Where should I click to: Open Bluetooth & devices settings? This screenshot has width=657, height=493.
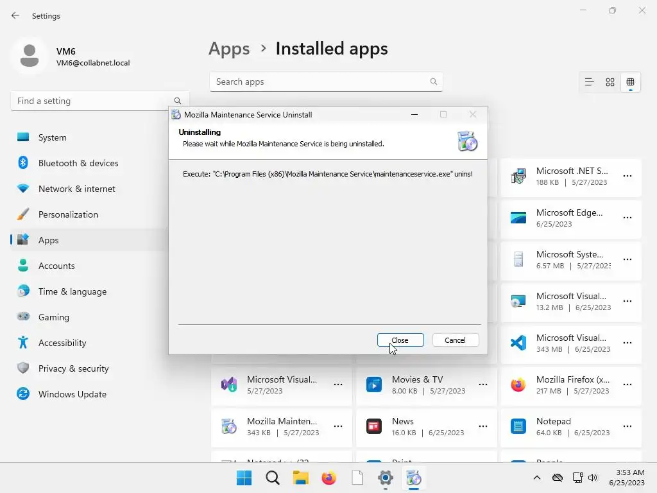pos(89,163)
